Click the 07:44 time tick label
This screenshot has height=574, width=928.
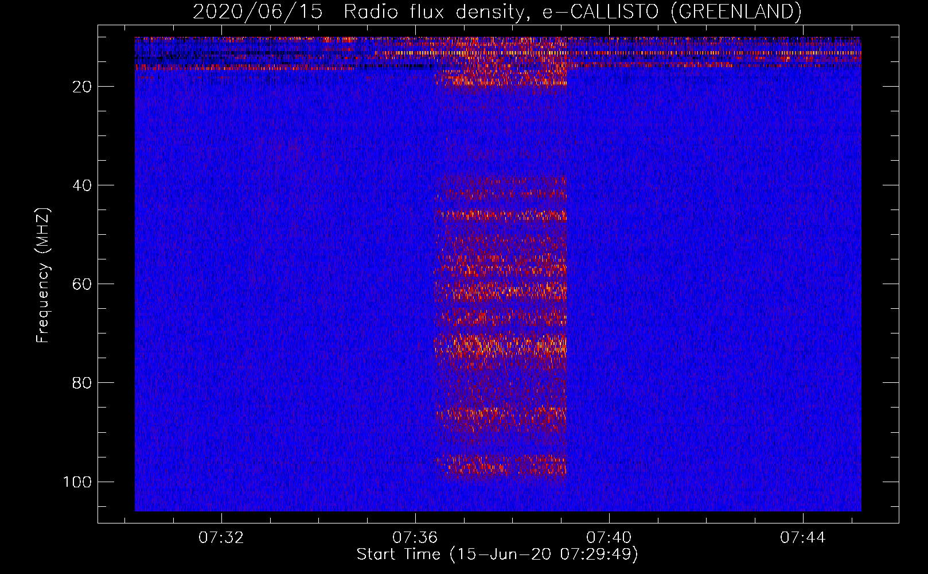pos(802,538)
